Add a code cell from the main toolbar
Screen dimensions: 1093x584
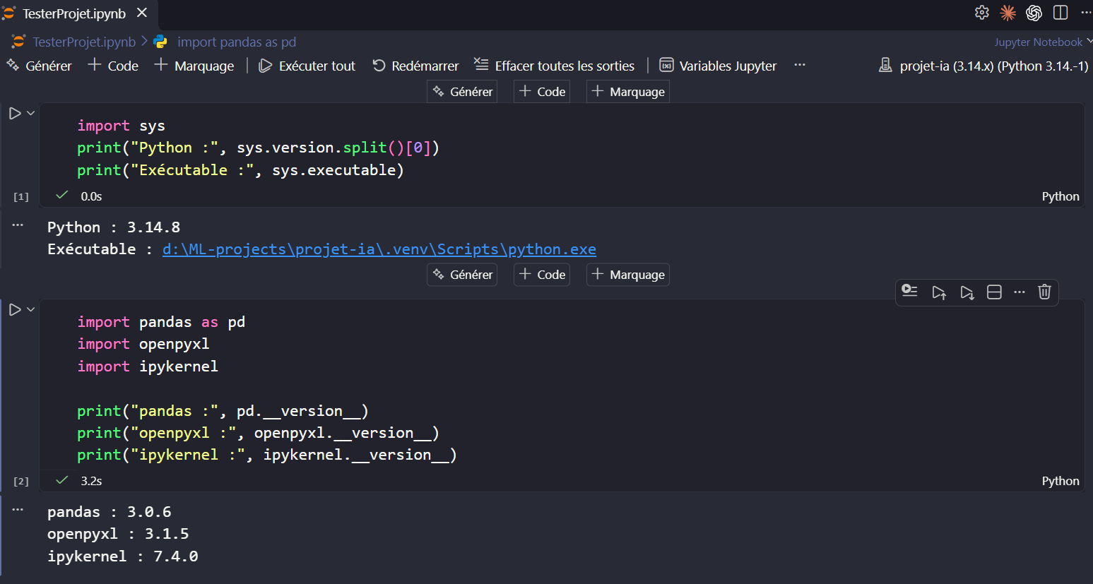coord(113,66)
